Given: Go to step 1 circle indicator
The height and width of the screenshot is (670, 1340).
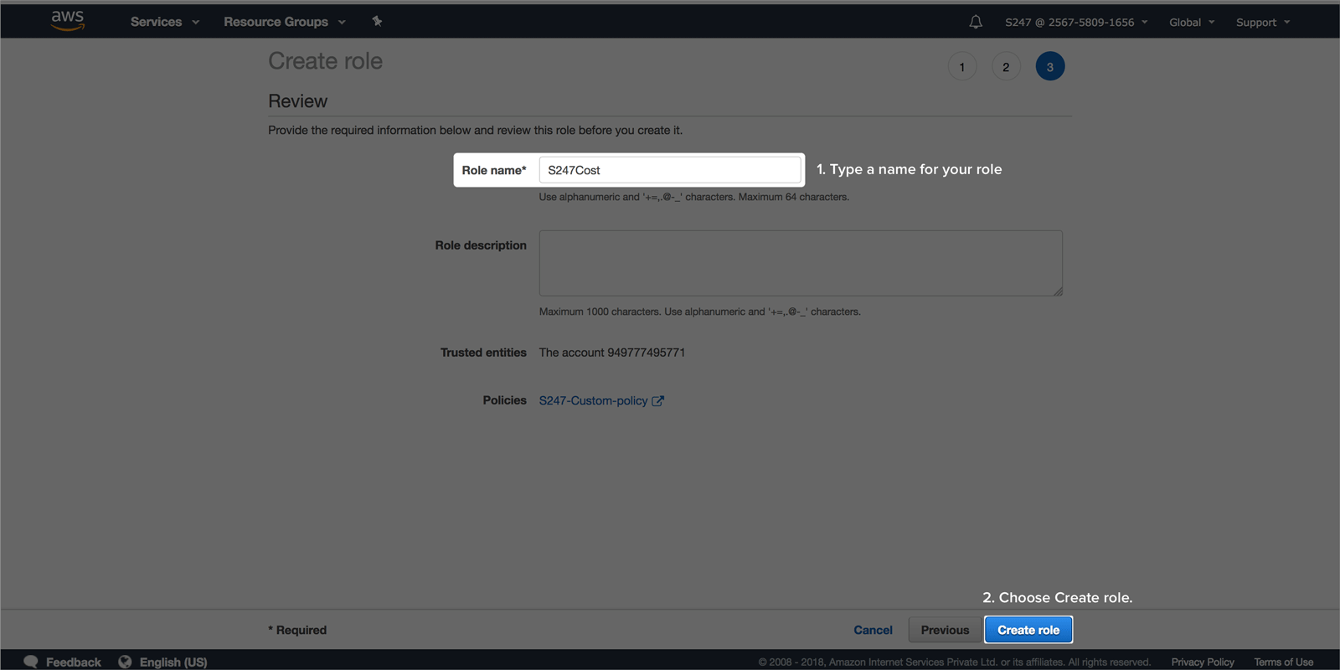Looking at the screenshot, I should point(961,67).
